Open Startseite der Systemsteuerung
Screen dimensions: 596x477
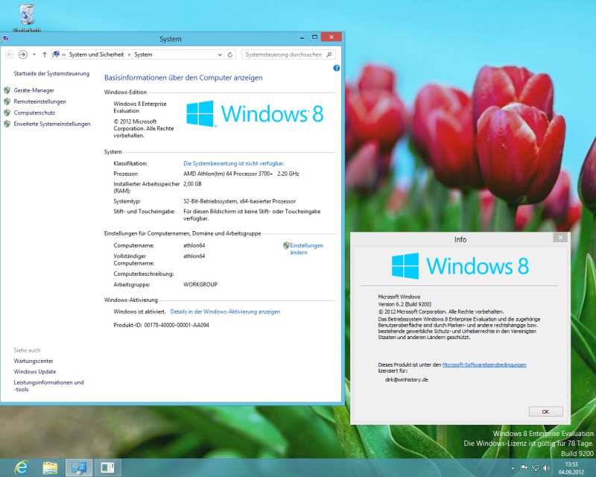pyautogui.click(x=51, y=74)
